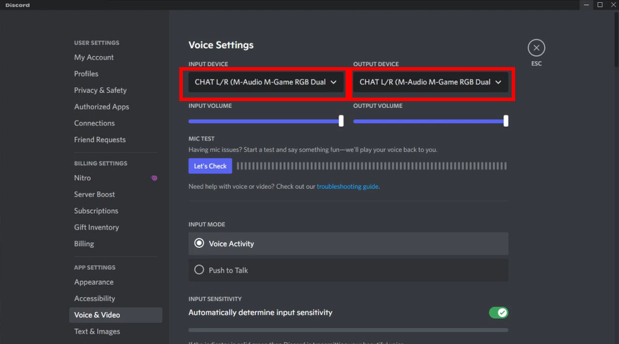Go to Privacy & Safety
The height and width of the screenshot is (344, 619).
(100, 91)
